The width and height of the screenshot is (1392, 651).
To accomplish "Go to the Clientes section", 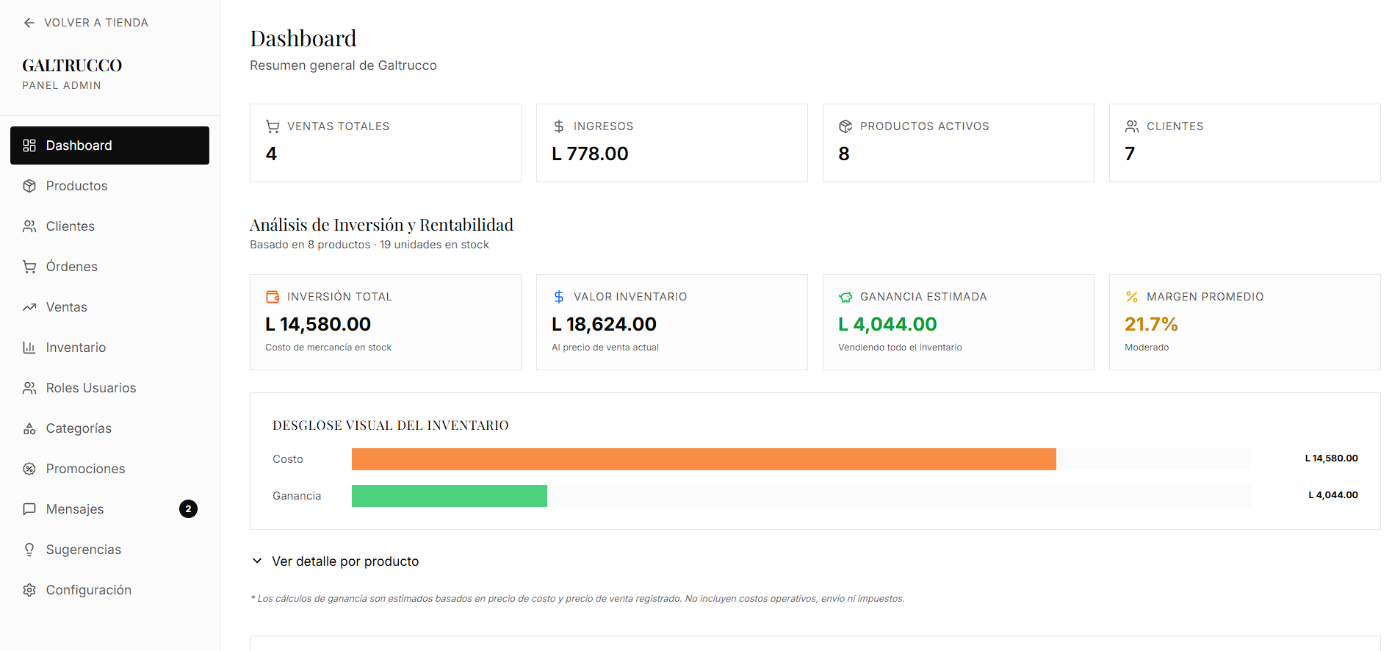I will (x=71, y=226).
